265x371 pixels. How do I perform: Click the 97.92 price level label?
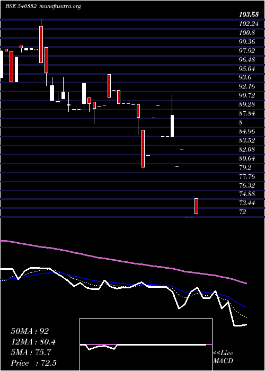click(247, 50)
